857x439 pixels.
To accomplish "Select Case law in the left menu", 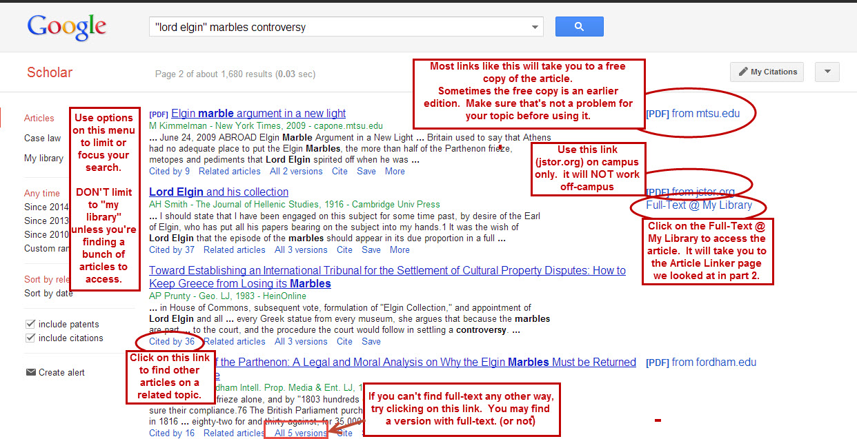I will point(42,138).
